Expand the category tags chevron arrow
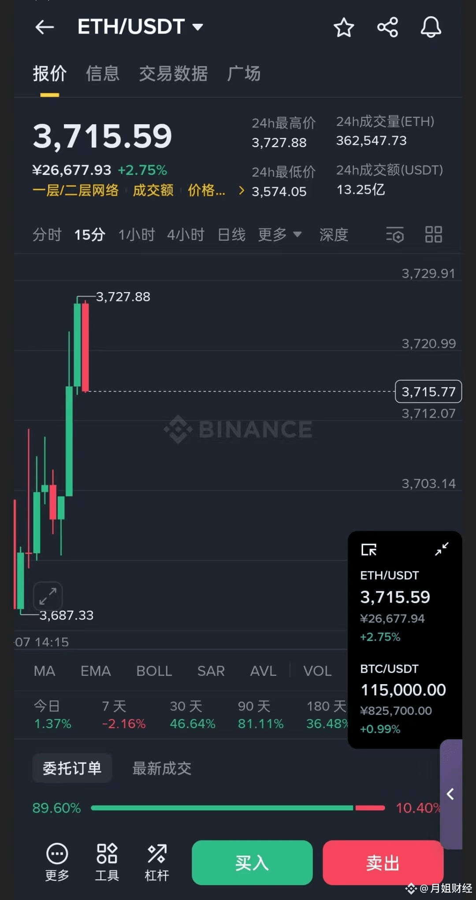 241,190
